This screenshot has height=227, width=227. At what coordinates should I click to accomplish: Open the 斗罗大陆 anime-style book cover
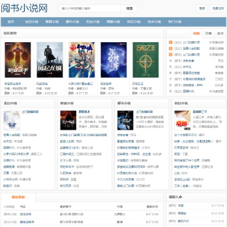pyautogui.click(x=82, y=60)
